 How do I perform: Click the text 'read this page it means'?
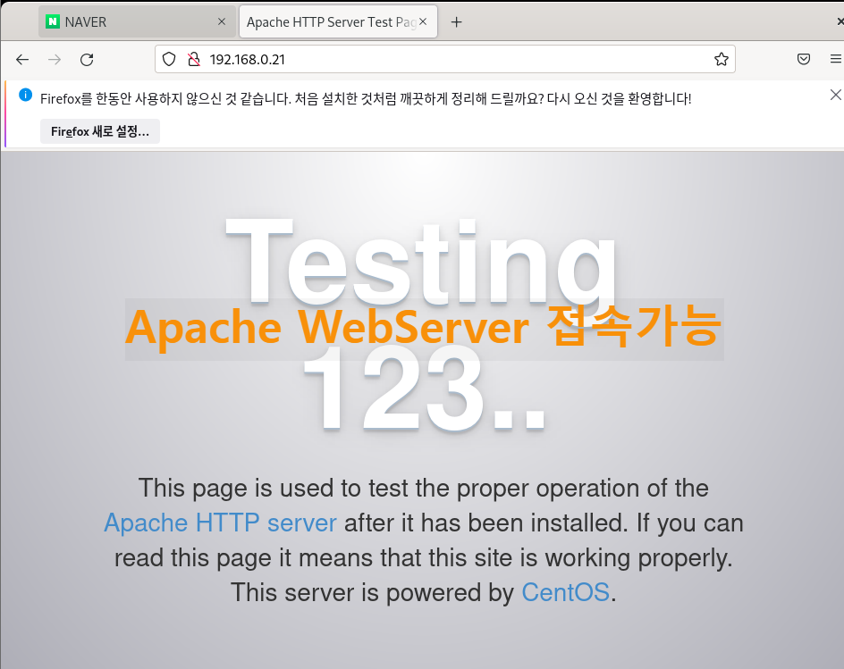tap(244, 557)
